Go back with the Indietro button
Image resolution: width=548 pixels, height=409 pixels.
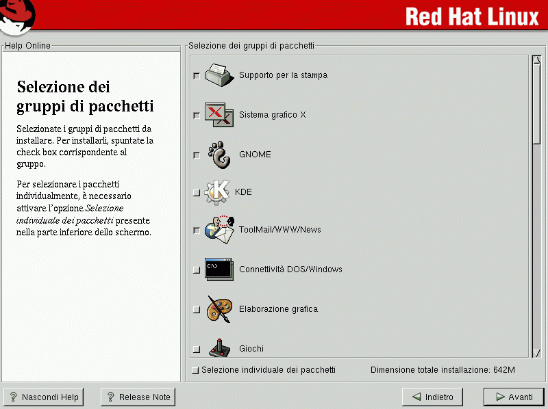(432, 397)
